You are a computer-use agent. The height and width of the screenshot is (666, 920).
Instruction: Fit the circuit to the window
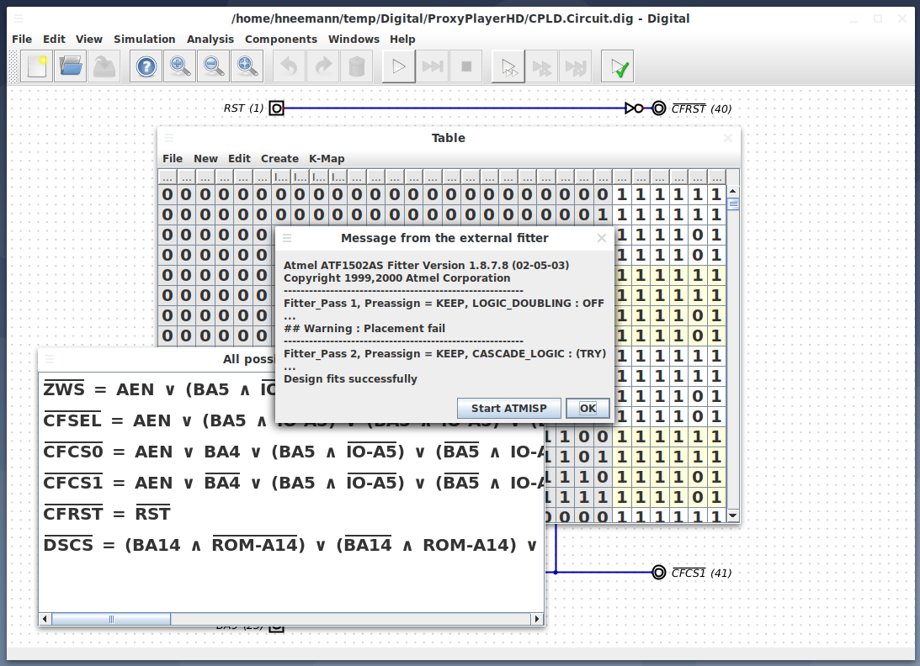[247, 66]
